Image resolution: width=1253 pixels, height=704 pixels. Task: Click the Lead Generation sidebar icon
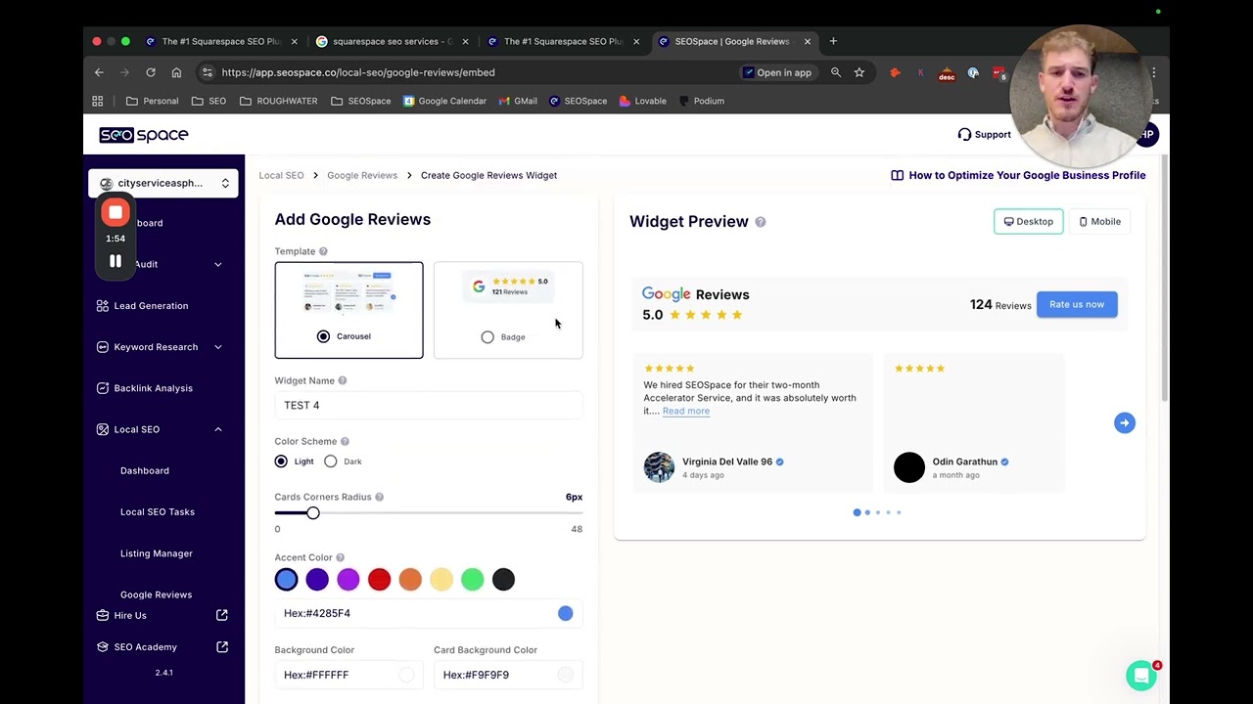103,306
